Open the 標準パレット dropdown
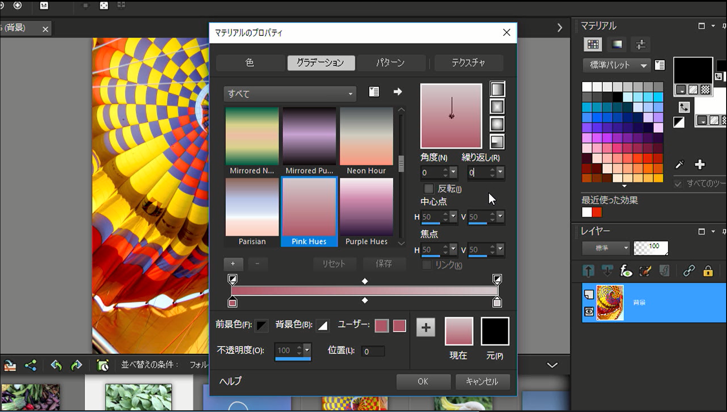The width and height of the screenshot is (727, 412). tap(616, 65)
